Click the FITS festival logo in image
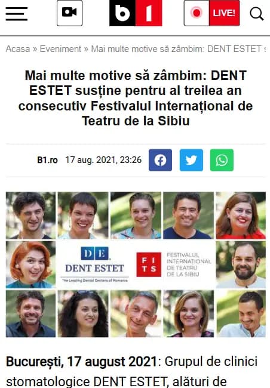Image resolution: width=270 pixels, height=388 pixels. click(x=174, y=264)
